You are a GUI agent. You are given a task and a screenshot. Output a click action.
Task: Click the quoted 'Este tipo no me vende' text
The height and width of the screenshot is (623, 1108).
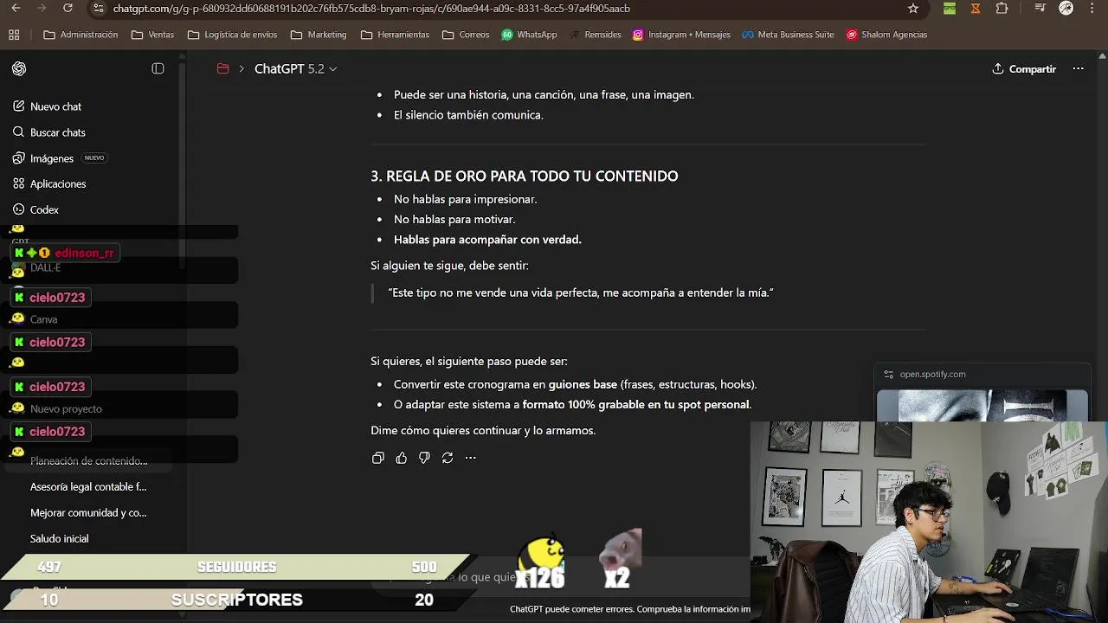[x=580, y=292]
